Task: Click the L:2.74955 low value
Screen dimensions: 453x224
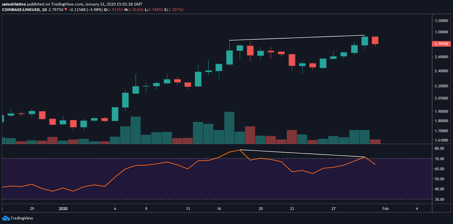Action: tap(154, 10)
